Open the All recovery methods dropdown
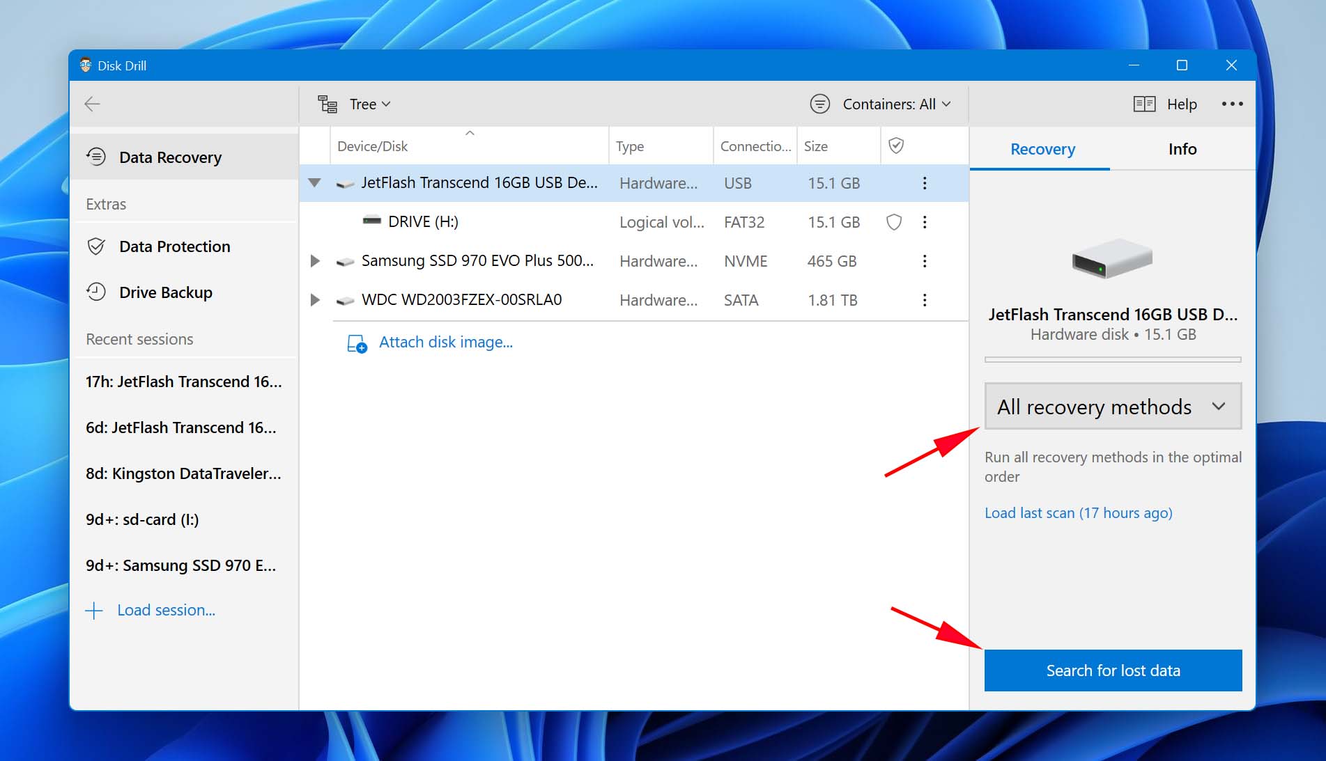 click(x=1113, y=406)
